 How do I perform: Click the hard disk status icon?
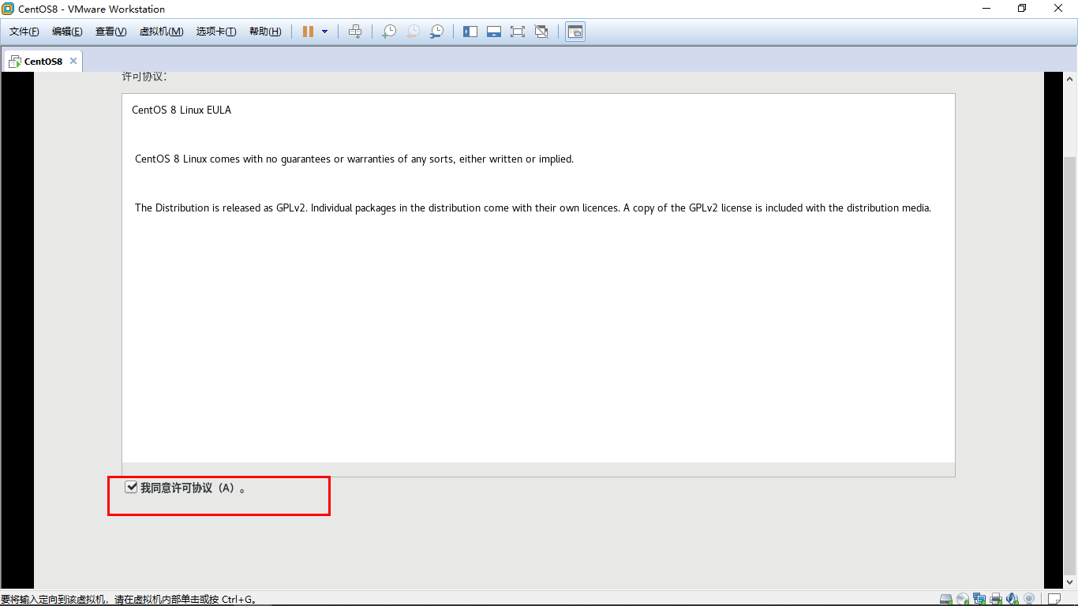(x=946, y=599)
